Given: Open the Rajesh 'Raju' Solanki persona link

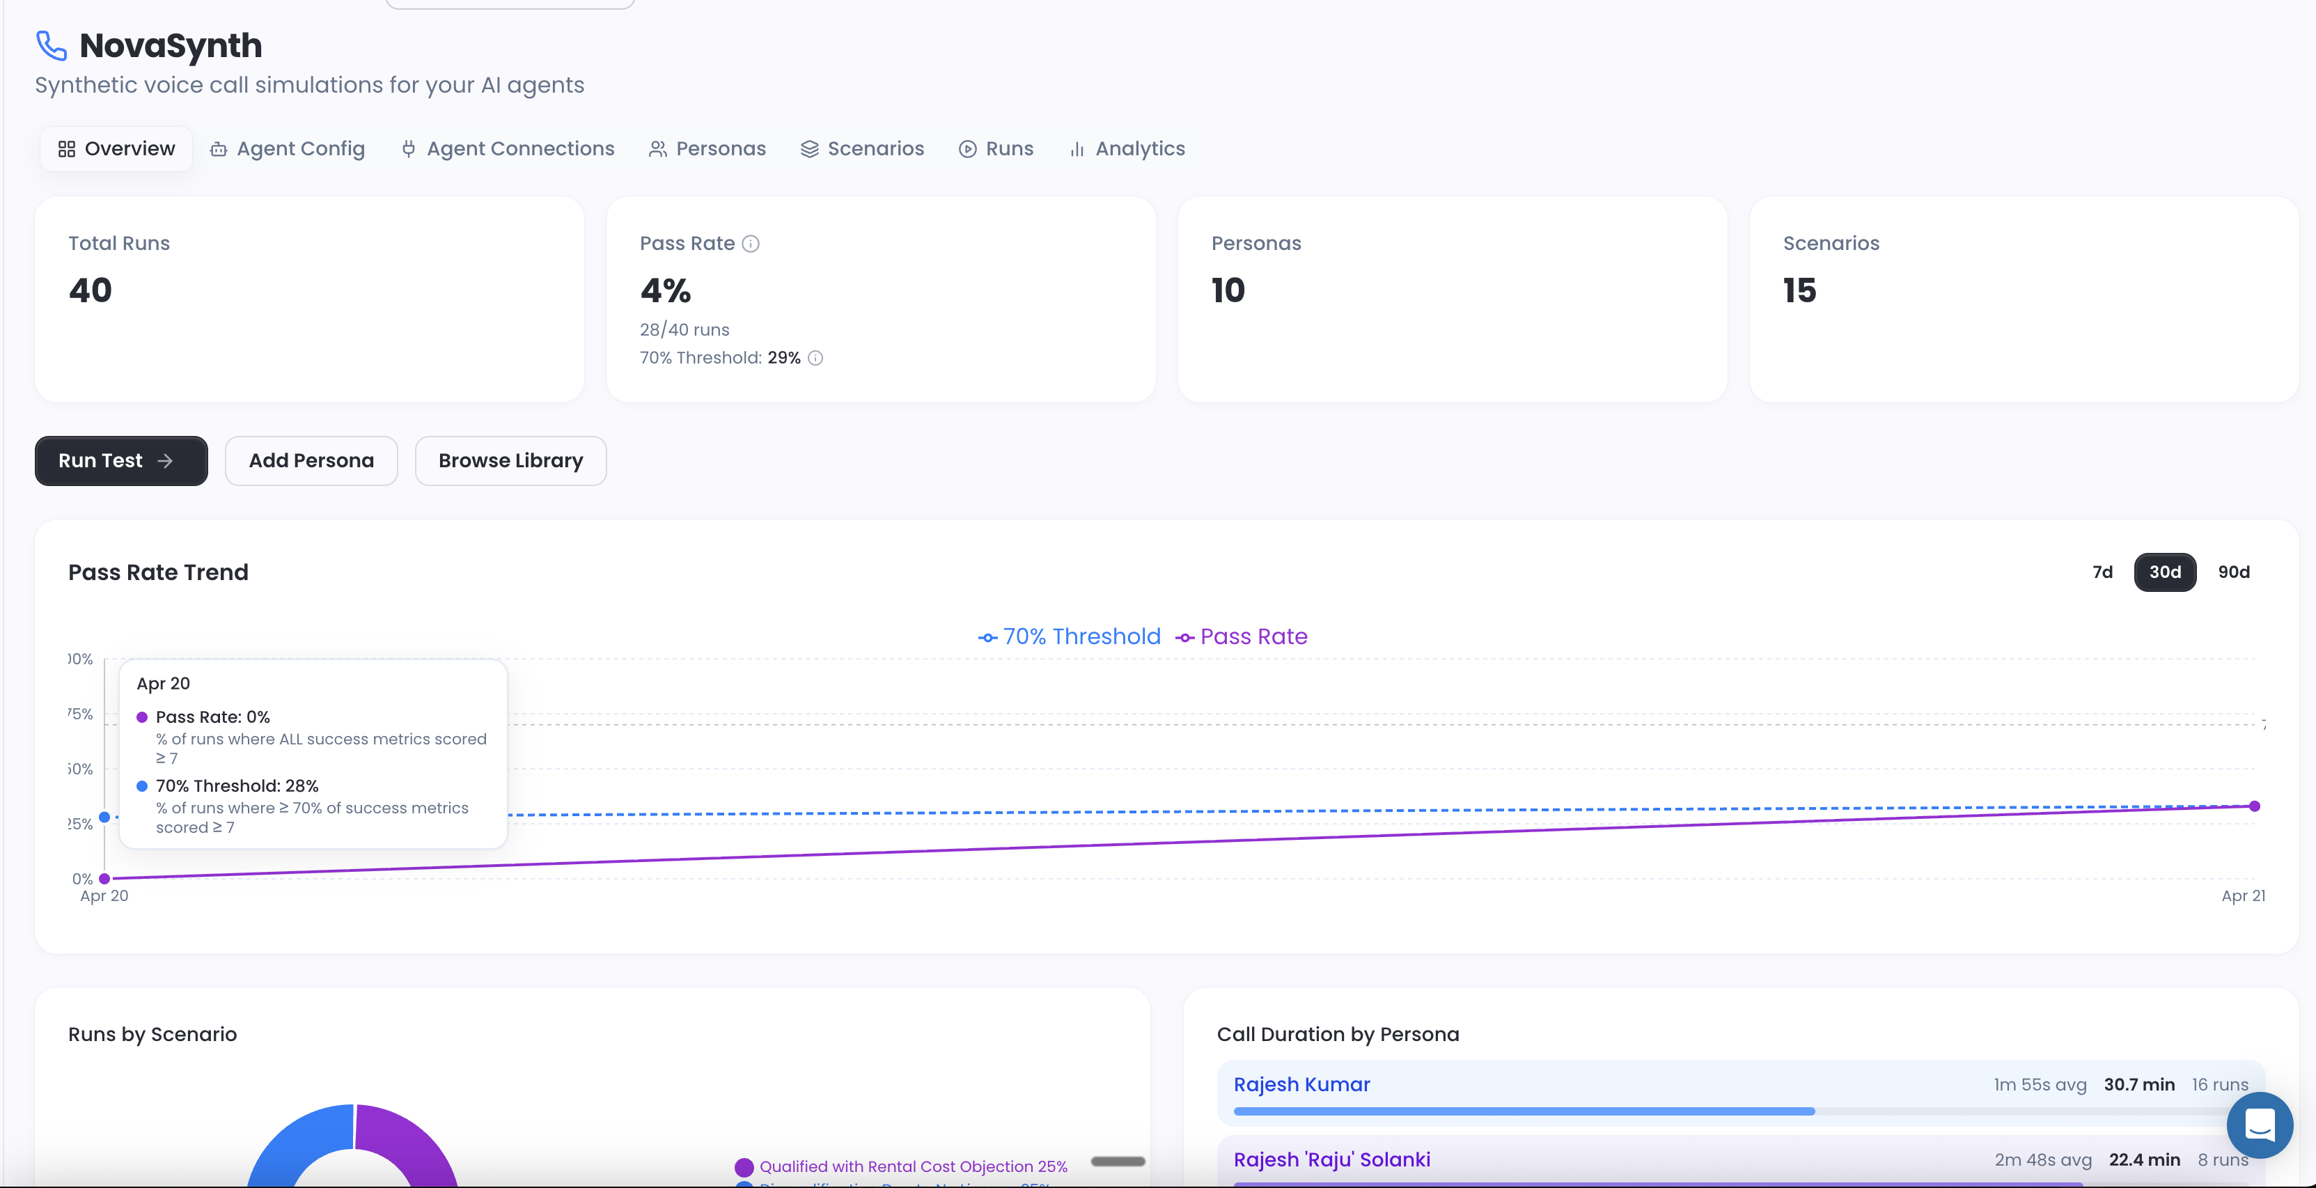Looking at the screenshot, I should pos(1332,1159).
